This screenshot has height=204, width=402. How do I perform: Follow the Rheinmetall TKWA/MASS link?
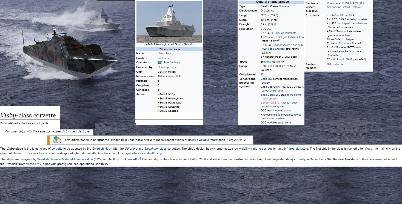coord(342,3)
